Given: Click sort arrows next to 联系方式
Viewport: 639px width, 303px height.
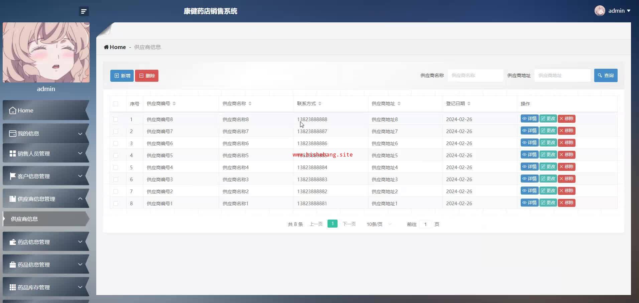Looking at the screenshot, I should tap(320, 104).
